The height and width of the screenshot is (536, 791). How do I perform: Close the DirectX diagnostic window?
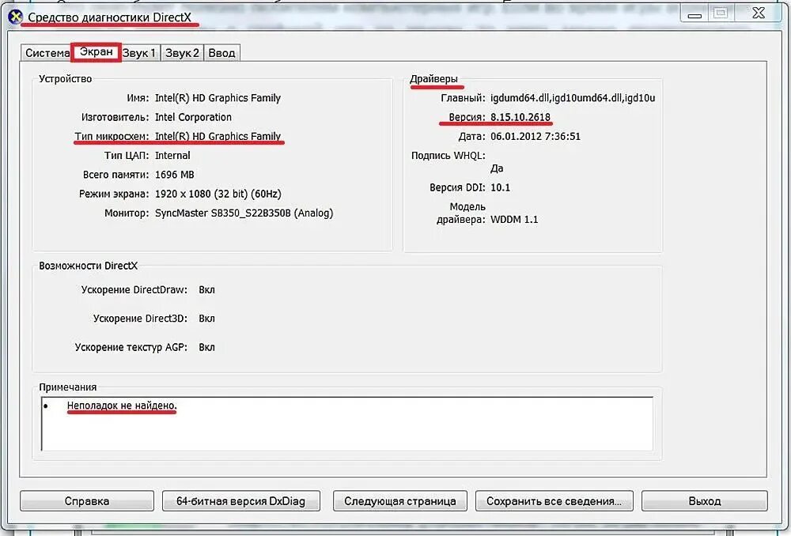click(759, 13)
